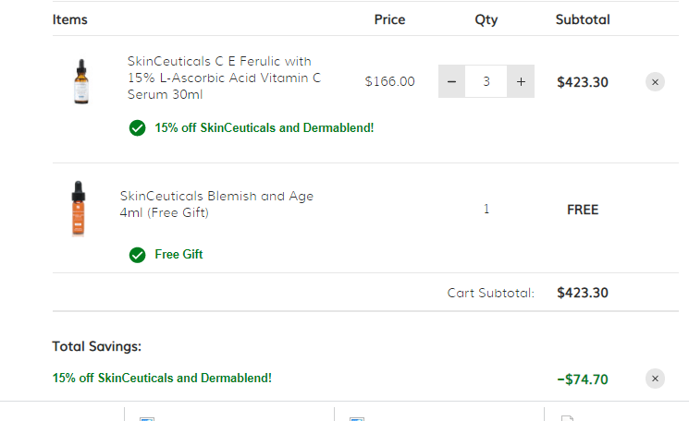Screen dimensions: 689x421
Task: Click 15% off offer under Total Savings
Action: coord(162,378)
